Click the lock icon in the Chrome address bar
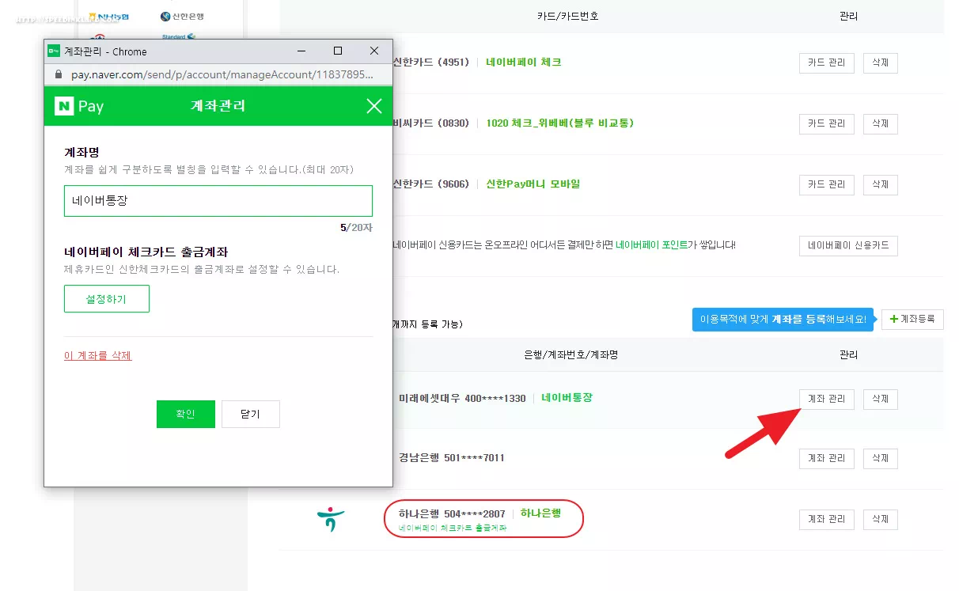This screenshot has height=591, width=959. point(57,74)
